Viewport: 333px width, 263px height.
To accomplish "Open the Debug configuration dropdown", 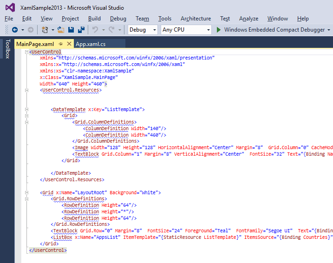I will [x=143, y=30].
